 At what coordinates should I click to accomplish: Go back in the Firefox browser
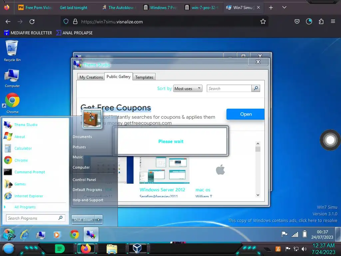(x=8, y=22)
